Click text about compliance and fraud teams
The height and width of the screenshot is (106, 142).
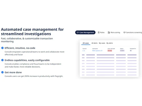pos(33,65)
